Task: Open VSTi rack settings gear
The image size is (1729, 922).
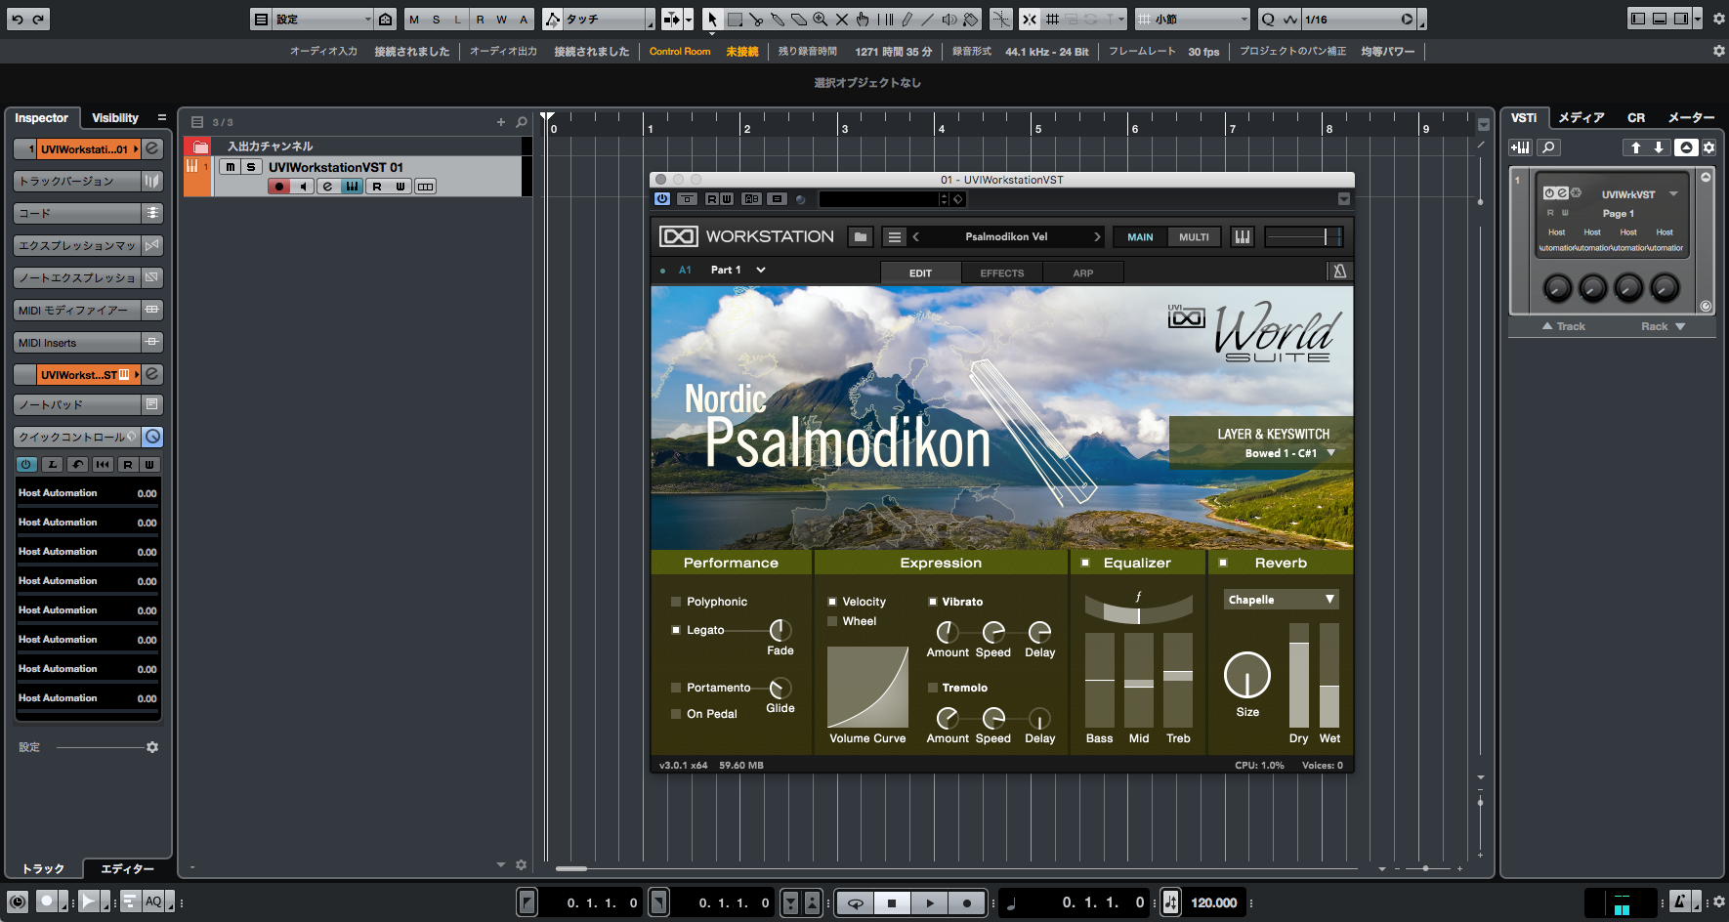Action: coord(1708,147)
